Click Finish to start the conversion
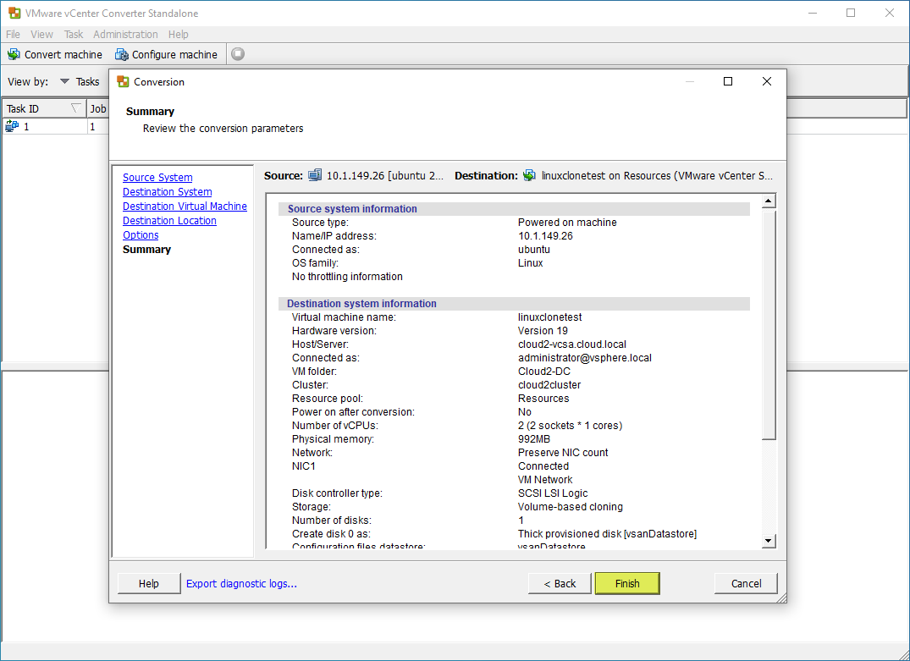This screenshot has height=661, width=910. (x=627, y=583)
